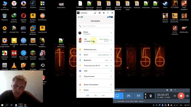The image size is (191, 107).
Task: Open the LetsView title bar menu icon
Action: point(104,13)
